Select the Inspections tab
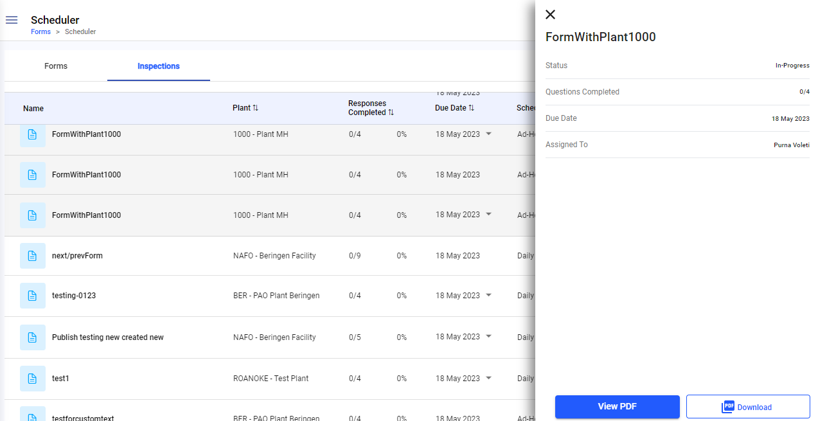The image size is (818, 421). [158, 66]
